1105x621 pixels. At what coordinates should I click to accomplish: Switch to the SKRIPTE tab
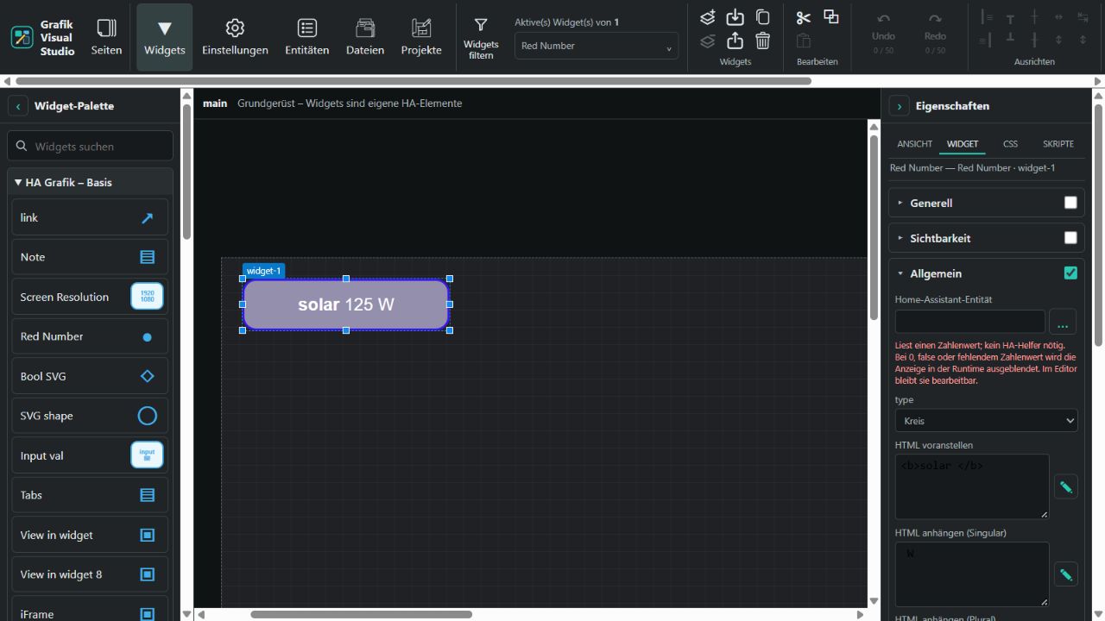tap(1058, 144)
